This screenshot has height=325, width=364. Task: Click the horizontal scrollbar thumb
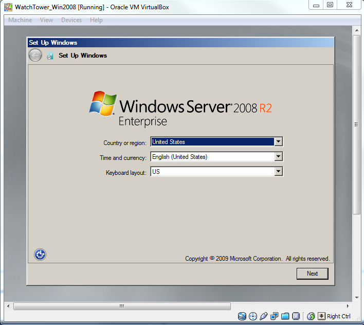(x=122, y=306)
